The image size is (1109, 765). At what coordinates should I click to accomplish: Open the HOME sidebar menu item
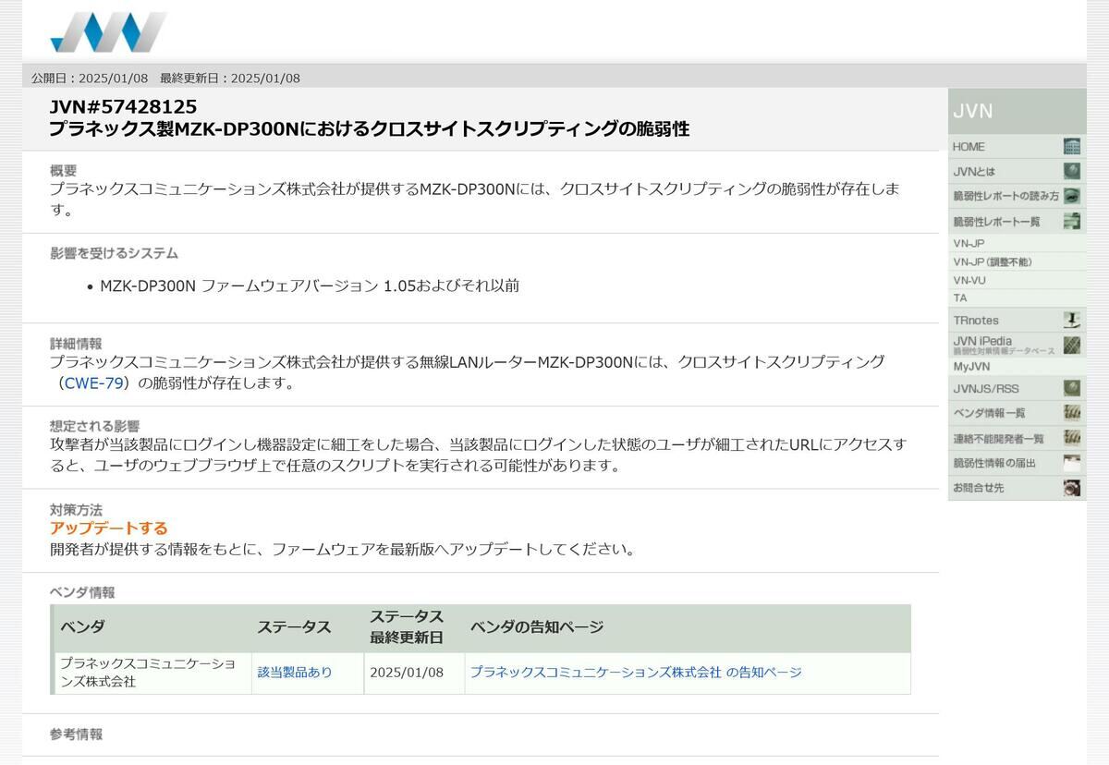[1017, 146]
